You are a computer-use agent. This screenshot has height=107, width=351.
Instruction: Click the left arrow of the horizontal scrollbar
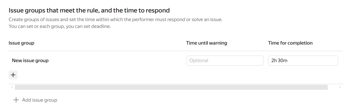(x=12, y=87)
